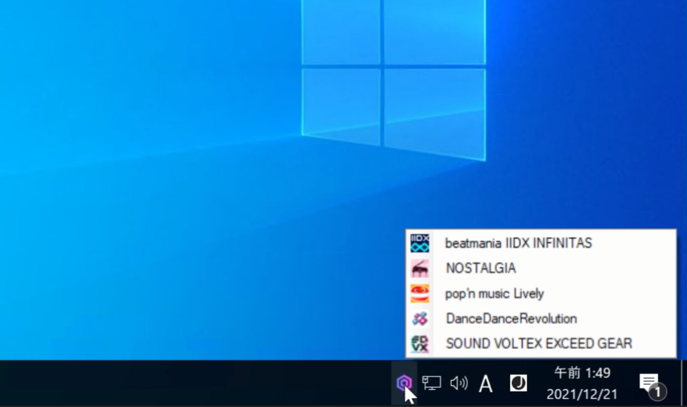This screenshot has height=407, width=687.
Task: Click the DanceDanceRevolution arrows icon
Action: [x=420, y=319]
